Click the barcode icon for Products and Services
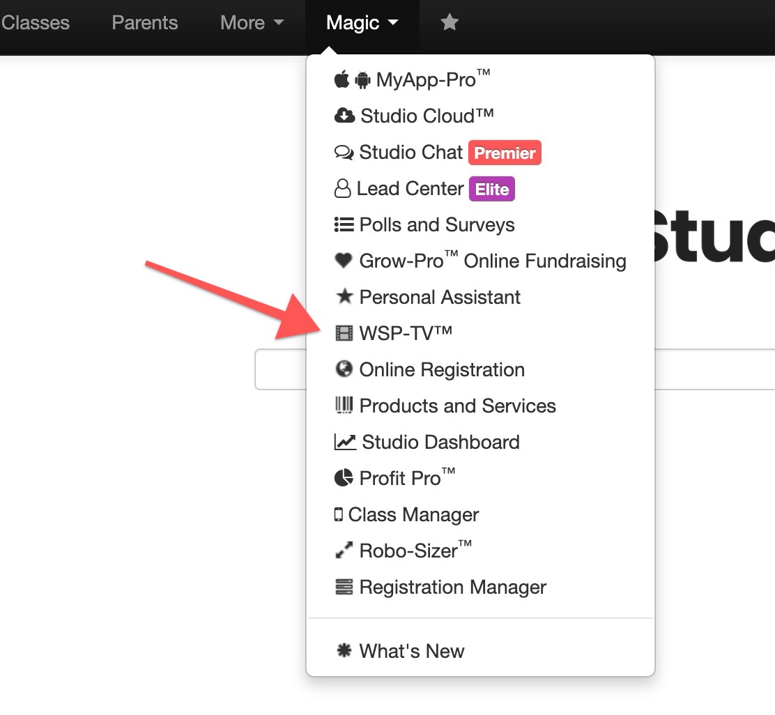The height and width of the screenshot is (715, 775). pyautogui.click(x=344, y=405)
